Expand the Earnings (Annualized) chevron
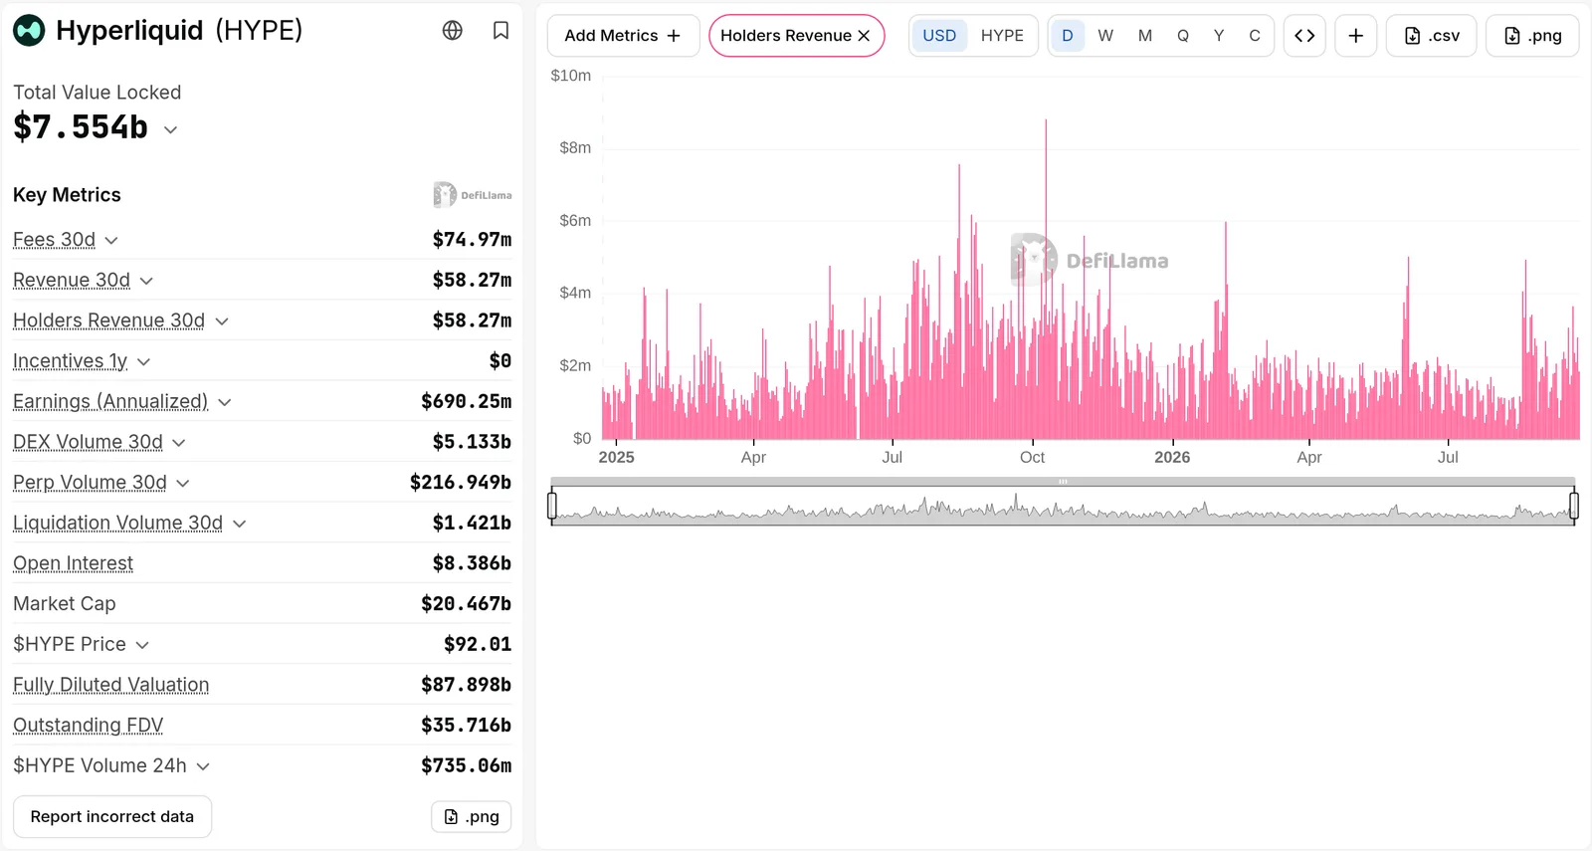 point(225,402)
